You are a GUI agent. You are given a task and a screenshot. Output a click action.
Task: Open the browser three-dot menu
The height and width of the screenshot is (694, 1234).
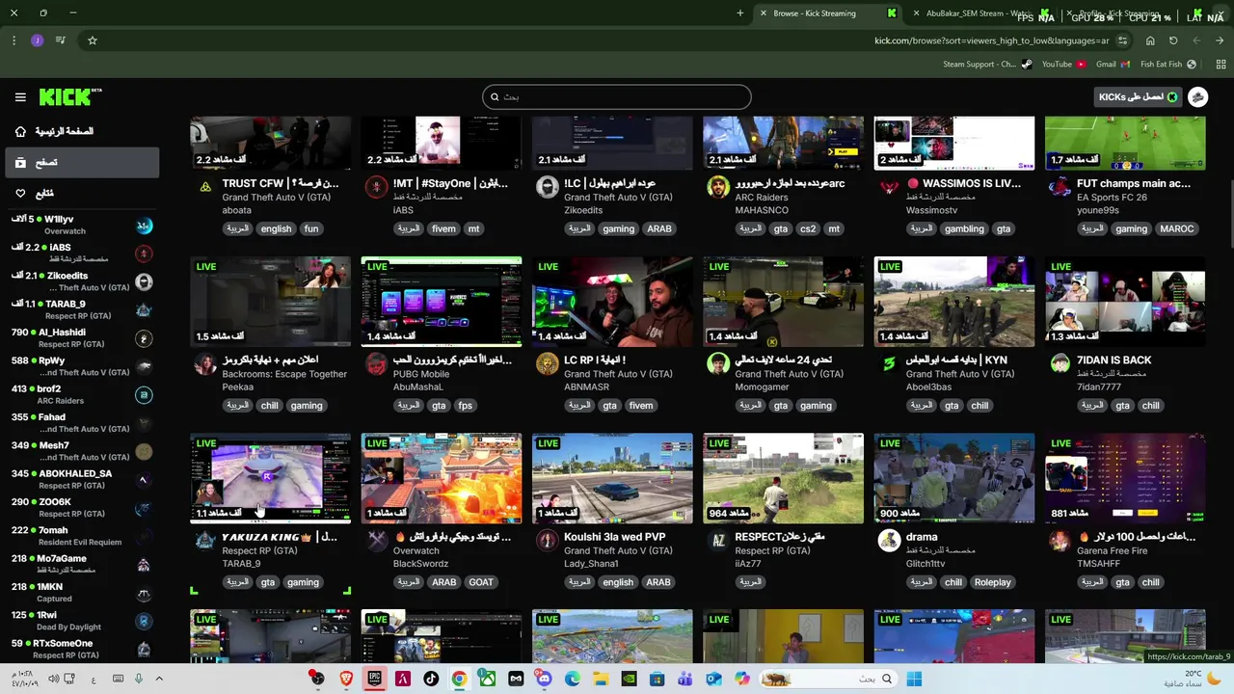point(13,40)
